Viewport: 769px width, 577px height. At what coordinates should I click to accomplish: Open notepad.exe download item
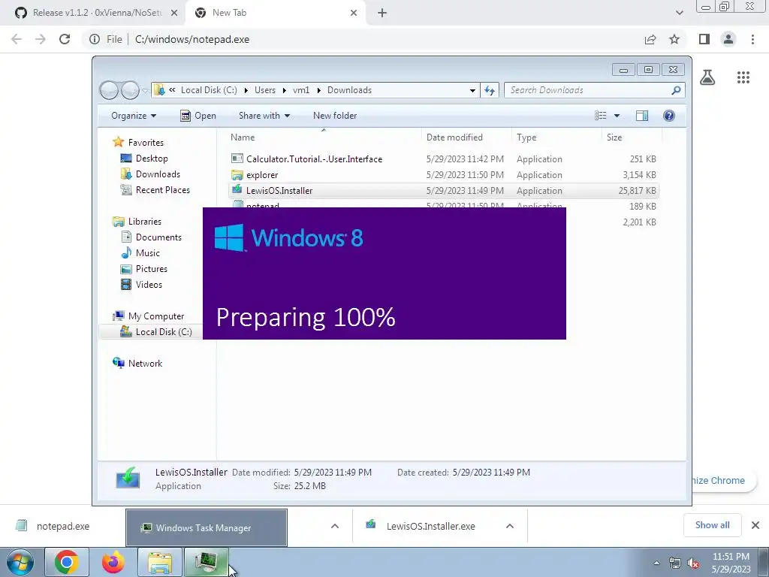(63, 527)
